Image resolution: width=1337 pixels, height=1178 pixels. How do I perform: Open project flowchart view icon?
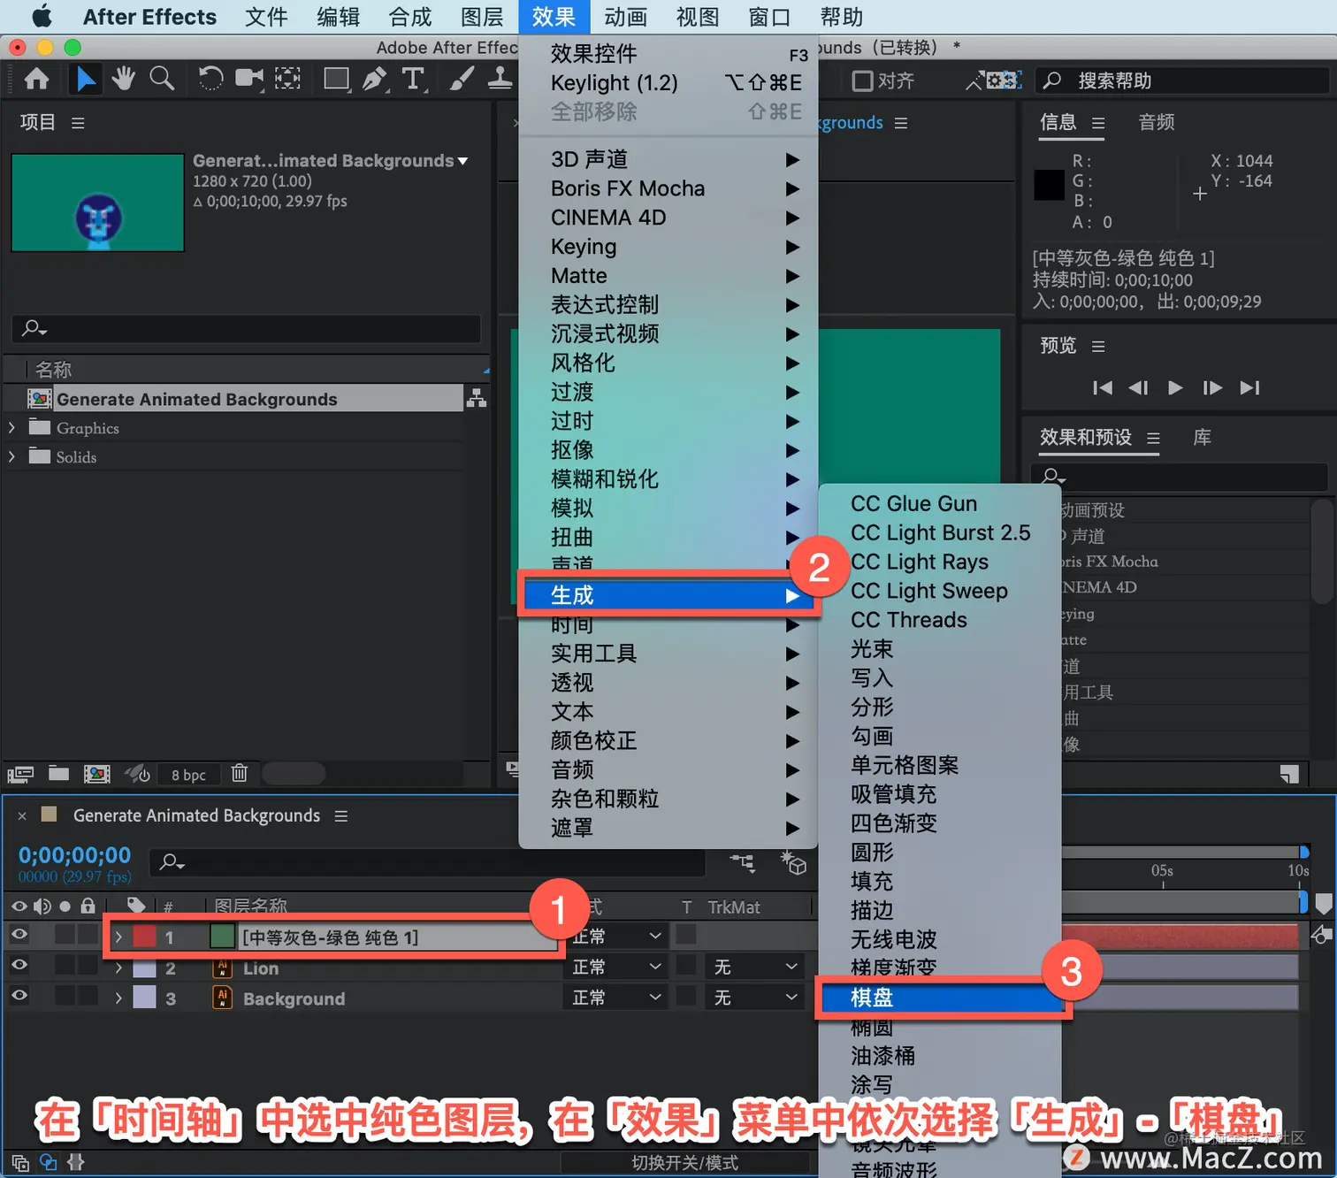(x=477, y=398)
